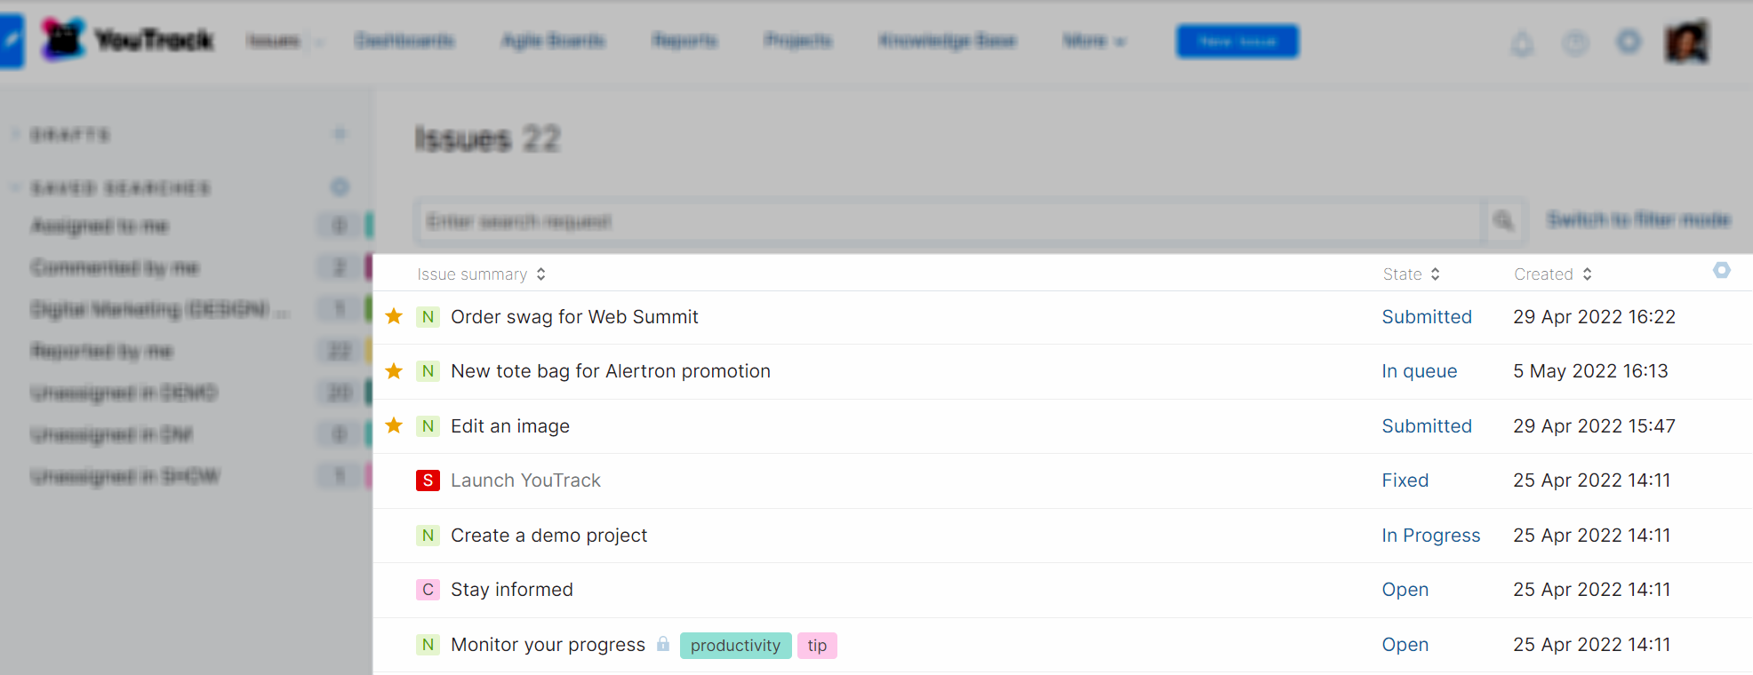1753x675 pixels.
Task: Click the search magnifier icon
Action: click(1503, 220)
